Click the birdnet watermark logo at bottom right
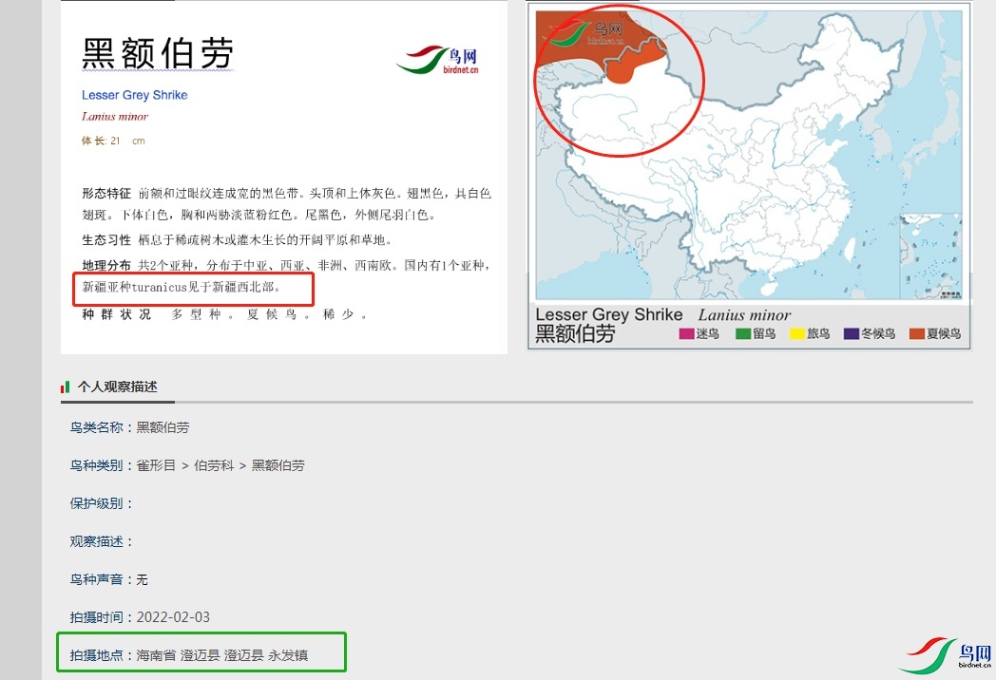996x680 pixels. pyautogui.click(x=945, y=654)
